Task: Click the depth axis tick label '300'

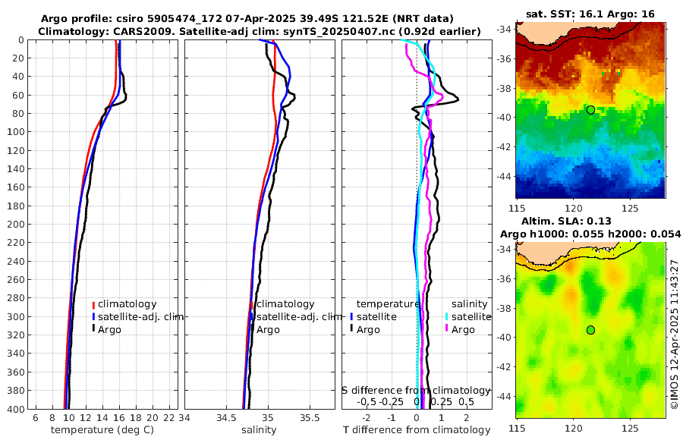Action: (16, 316)
